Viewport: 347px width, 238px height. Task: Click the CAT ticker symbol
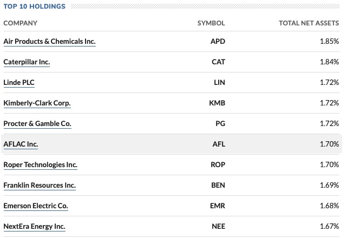218,62
